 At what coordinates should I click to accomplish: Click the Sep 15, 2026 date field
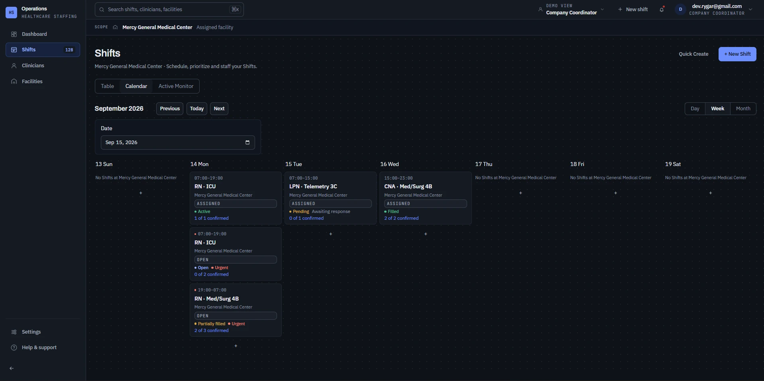(x=178, y=143)
